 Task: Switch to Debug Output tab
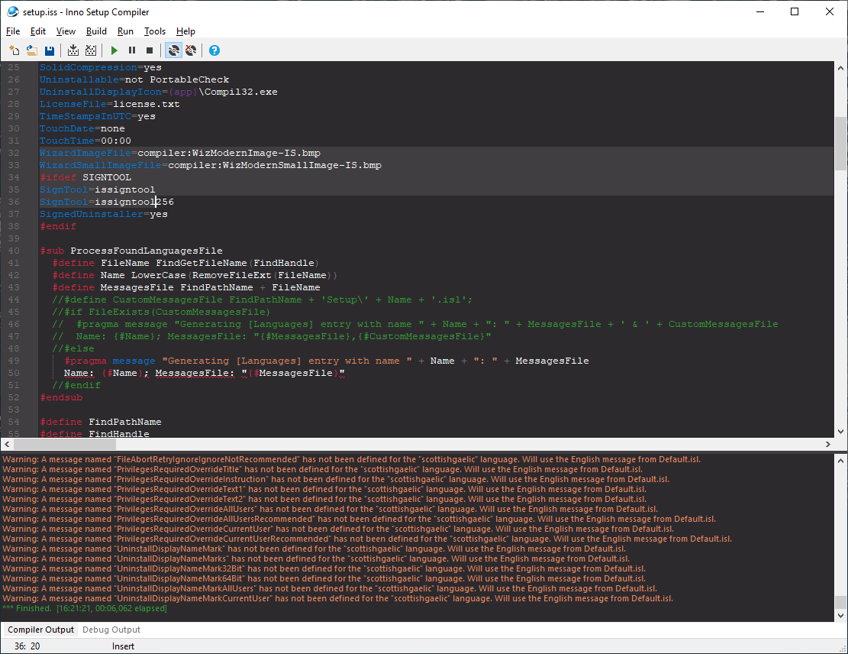point(111,630)
